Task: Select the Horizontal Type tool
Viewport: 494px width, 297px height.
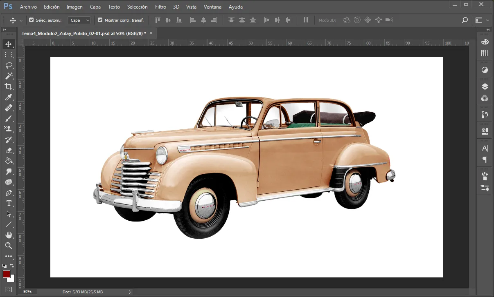Action: 9,203
